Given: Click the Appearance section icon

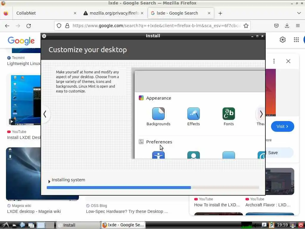Looking at the screenshot, I should (x=141, y=98).
